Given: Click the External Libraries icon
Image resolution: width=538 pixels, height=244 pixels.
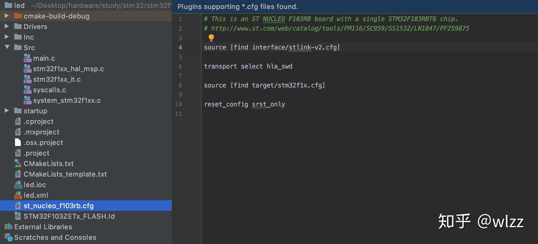Looking at the screenshot, I should [x=8, y=227].
